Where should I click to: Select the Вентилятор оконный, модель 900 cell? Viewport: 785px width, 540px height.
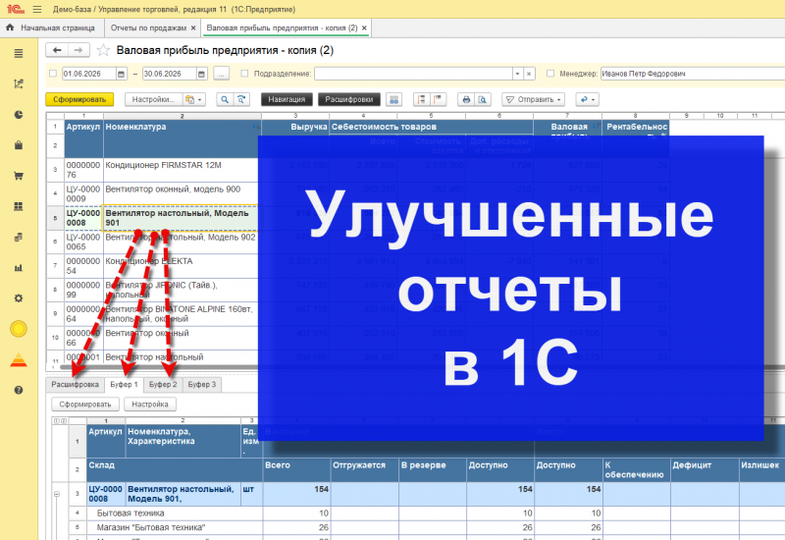pos(181,193)
